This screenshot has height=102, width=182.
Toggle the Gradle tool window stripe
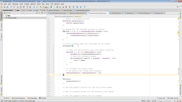point(181,15)
